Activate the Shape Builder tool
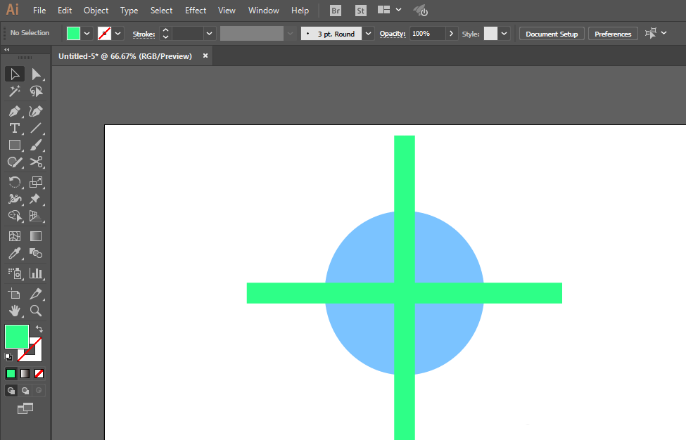The image size is (686, 440). [15, 216]
